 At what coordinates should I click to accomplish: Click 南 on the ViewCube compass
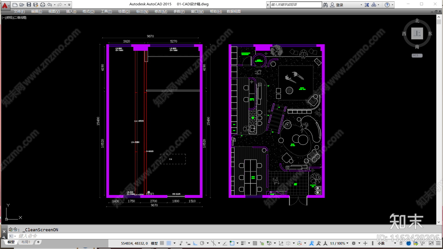click(x=417, y=47)
